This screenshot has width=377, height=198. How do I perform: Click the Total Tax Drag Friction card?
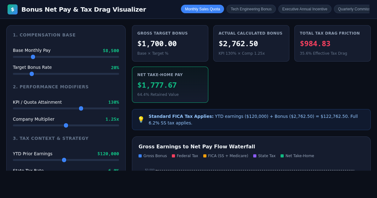click(332, 43)
